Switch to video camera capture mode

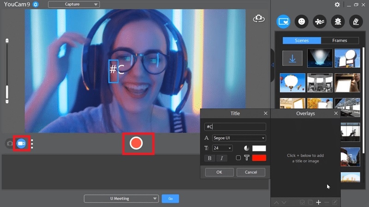click(21, 144)
